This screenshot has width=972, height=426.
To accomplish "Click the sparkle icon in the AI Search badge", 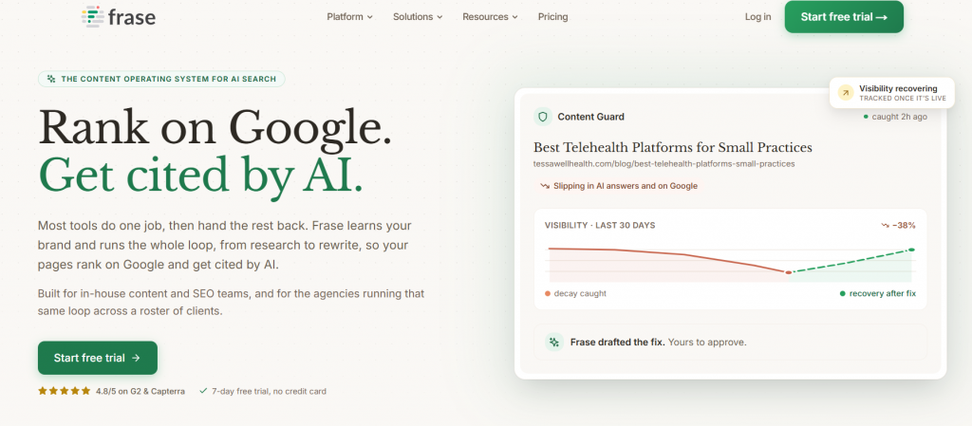I will tap(51, 79).
